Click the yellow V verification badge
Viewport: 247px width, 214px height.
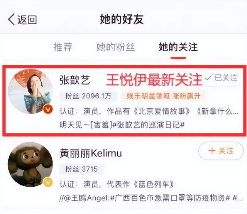[48, 182]
